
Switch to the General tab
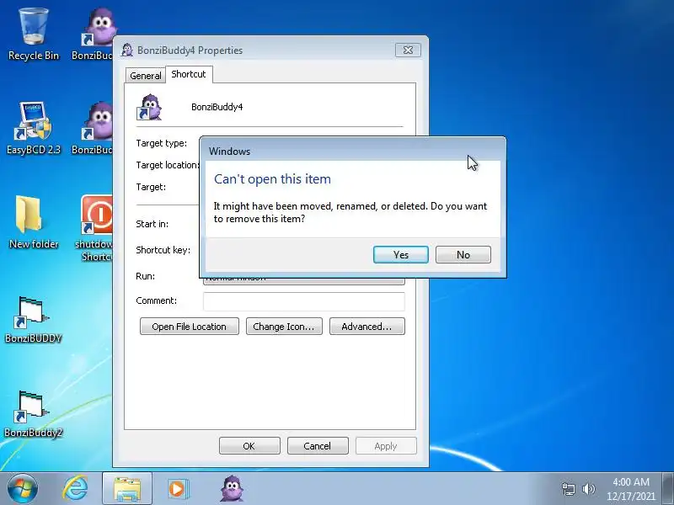[x=145, y=75]
